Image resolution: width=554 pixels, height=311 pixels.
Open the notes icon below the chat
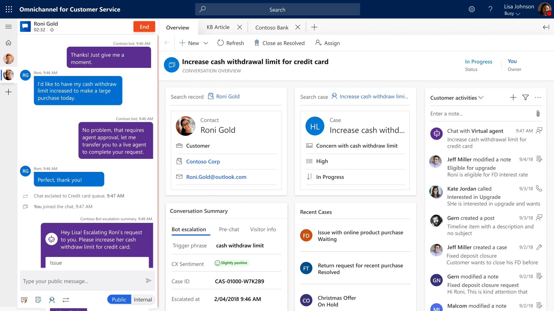point(38,300)
